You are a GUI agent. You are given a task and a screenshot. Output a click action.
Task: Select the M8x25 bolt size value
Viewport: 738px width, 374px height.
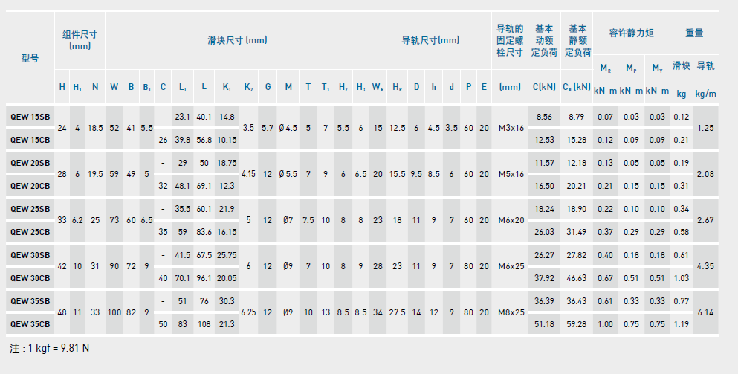pyautogui.click(x=511, y=312)
